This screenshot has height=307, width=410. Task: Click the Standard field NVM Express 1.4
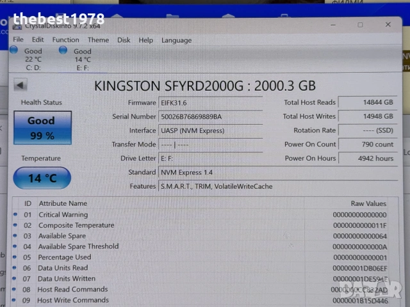point(278,172)
